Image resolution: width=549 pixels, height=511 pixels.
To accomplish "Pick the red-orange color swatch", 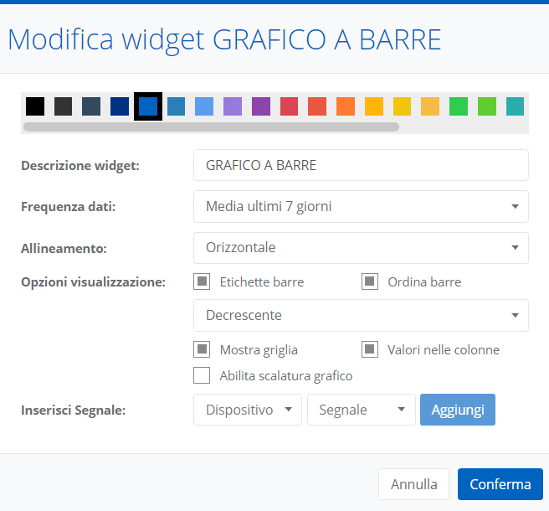I will click(x=317, y=106).
